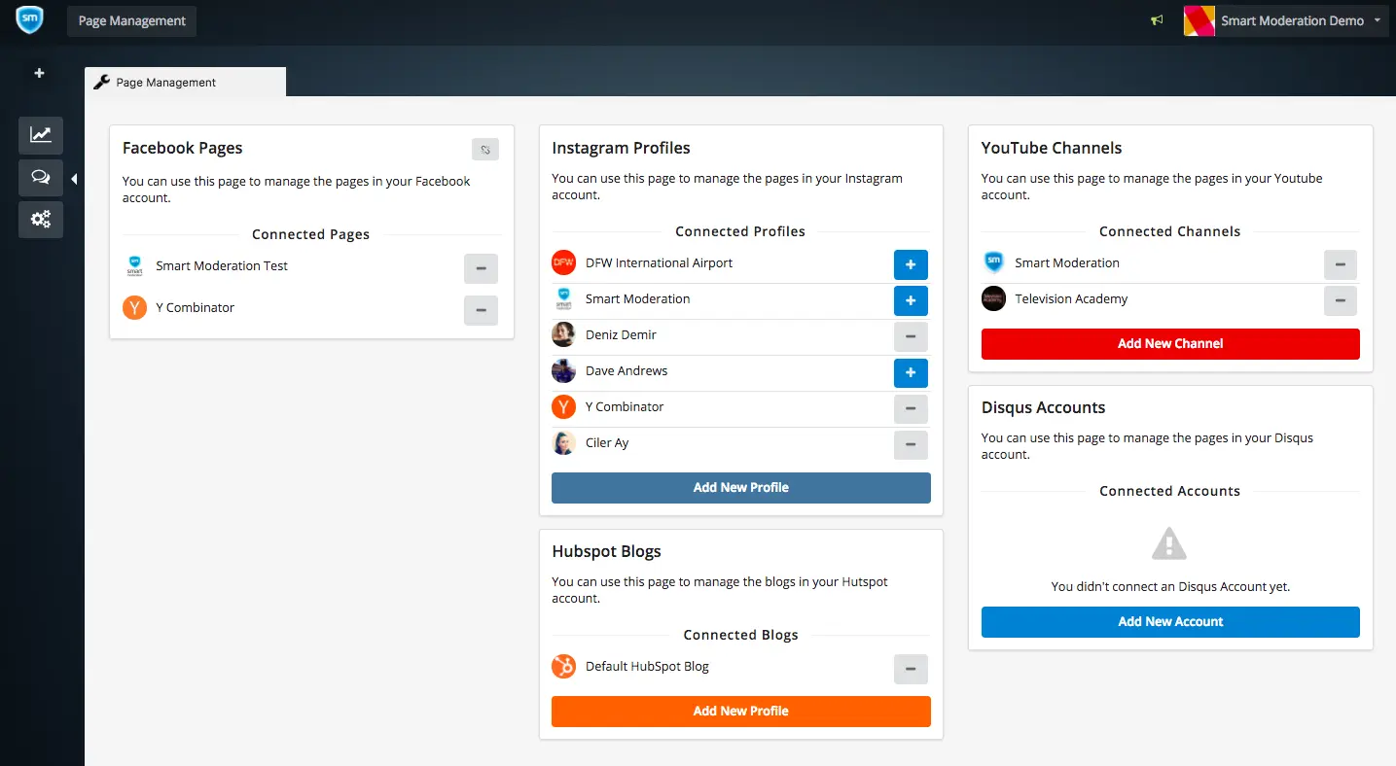Screen dimensions: 1396x766
Task: Select 'Television Academy' channel name
Action: [1071, 298]
